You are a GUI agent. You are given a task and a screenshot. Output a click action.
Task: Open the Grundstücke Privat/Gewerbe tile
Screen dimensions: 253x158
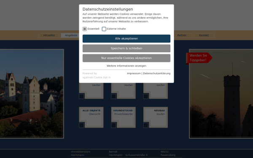pyautogui.click(x=123, y=118)
